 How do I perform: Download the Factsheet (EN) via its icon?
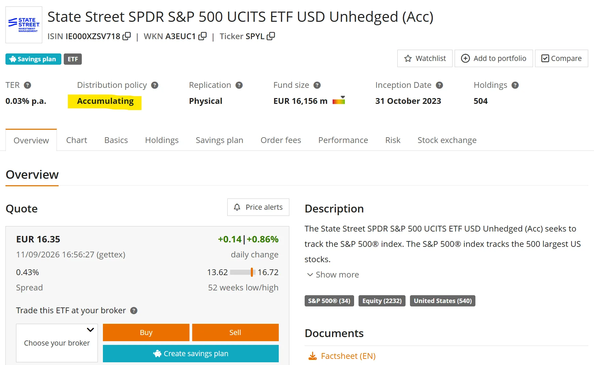click(312, 356)
